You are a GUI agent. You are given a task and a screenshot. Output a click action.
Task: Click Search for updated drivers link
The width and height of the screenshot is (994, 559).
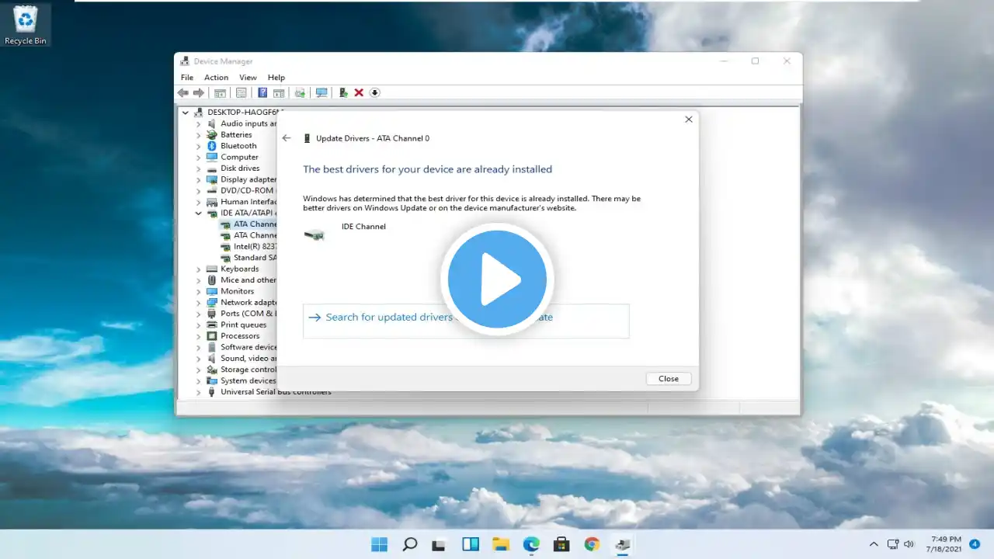(388, 318)
